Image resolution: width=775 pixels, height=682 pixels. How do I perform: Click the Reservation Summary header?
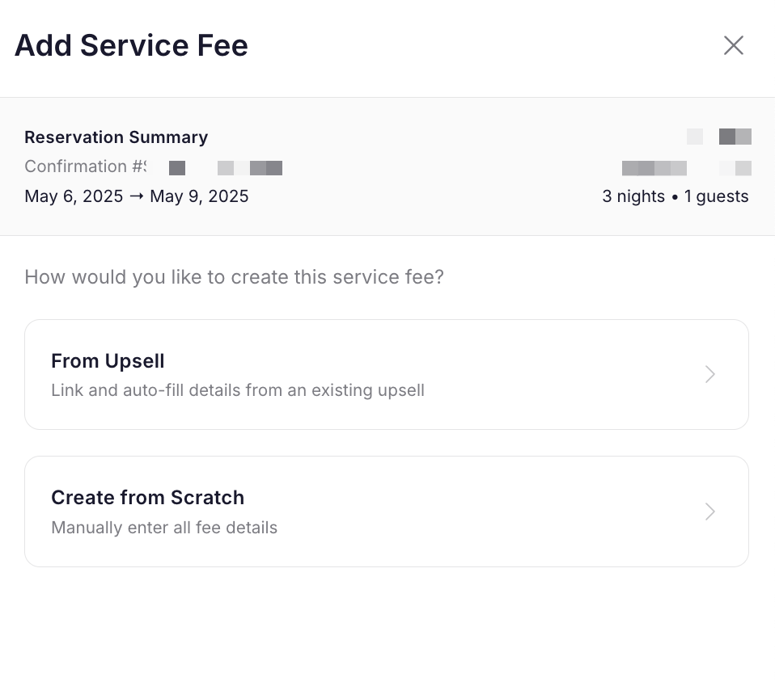(116, 137)
